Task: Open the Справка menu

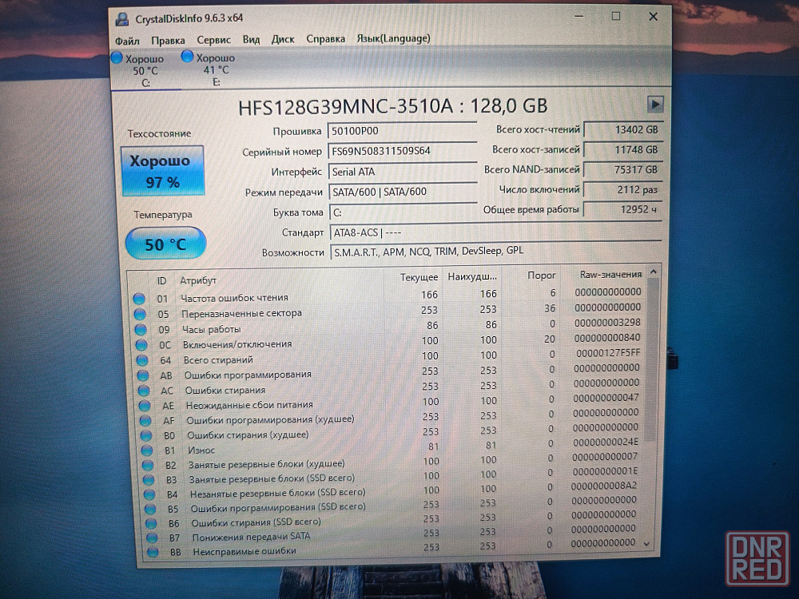Action: tap(325, 38)
